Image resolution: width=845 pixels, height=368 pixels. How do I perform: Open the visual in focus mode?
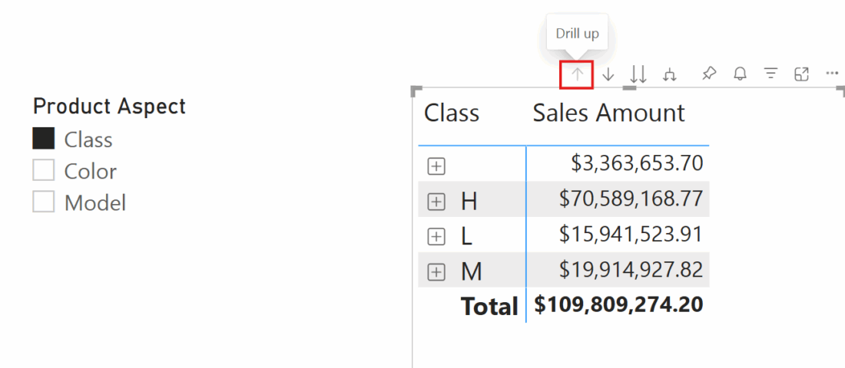[x=802, y=74]
